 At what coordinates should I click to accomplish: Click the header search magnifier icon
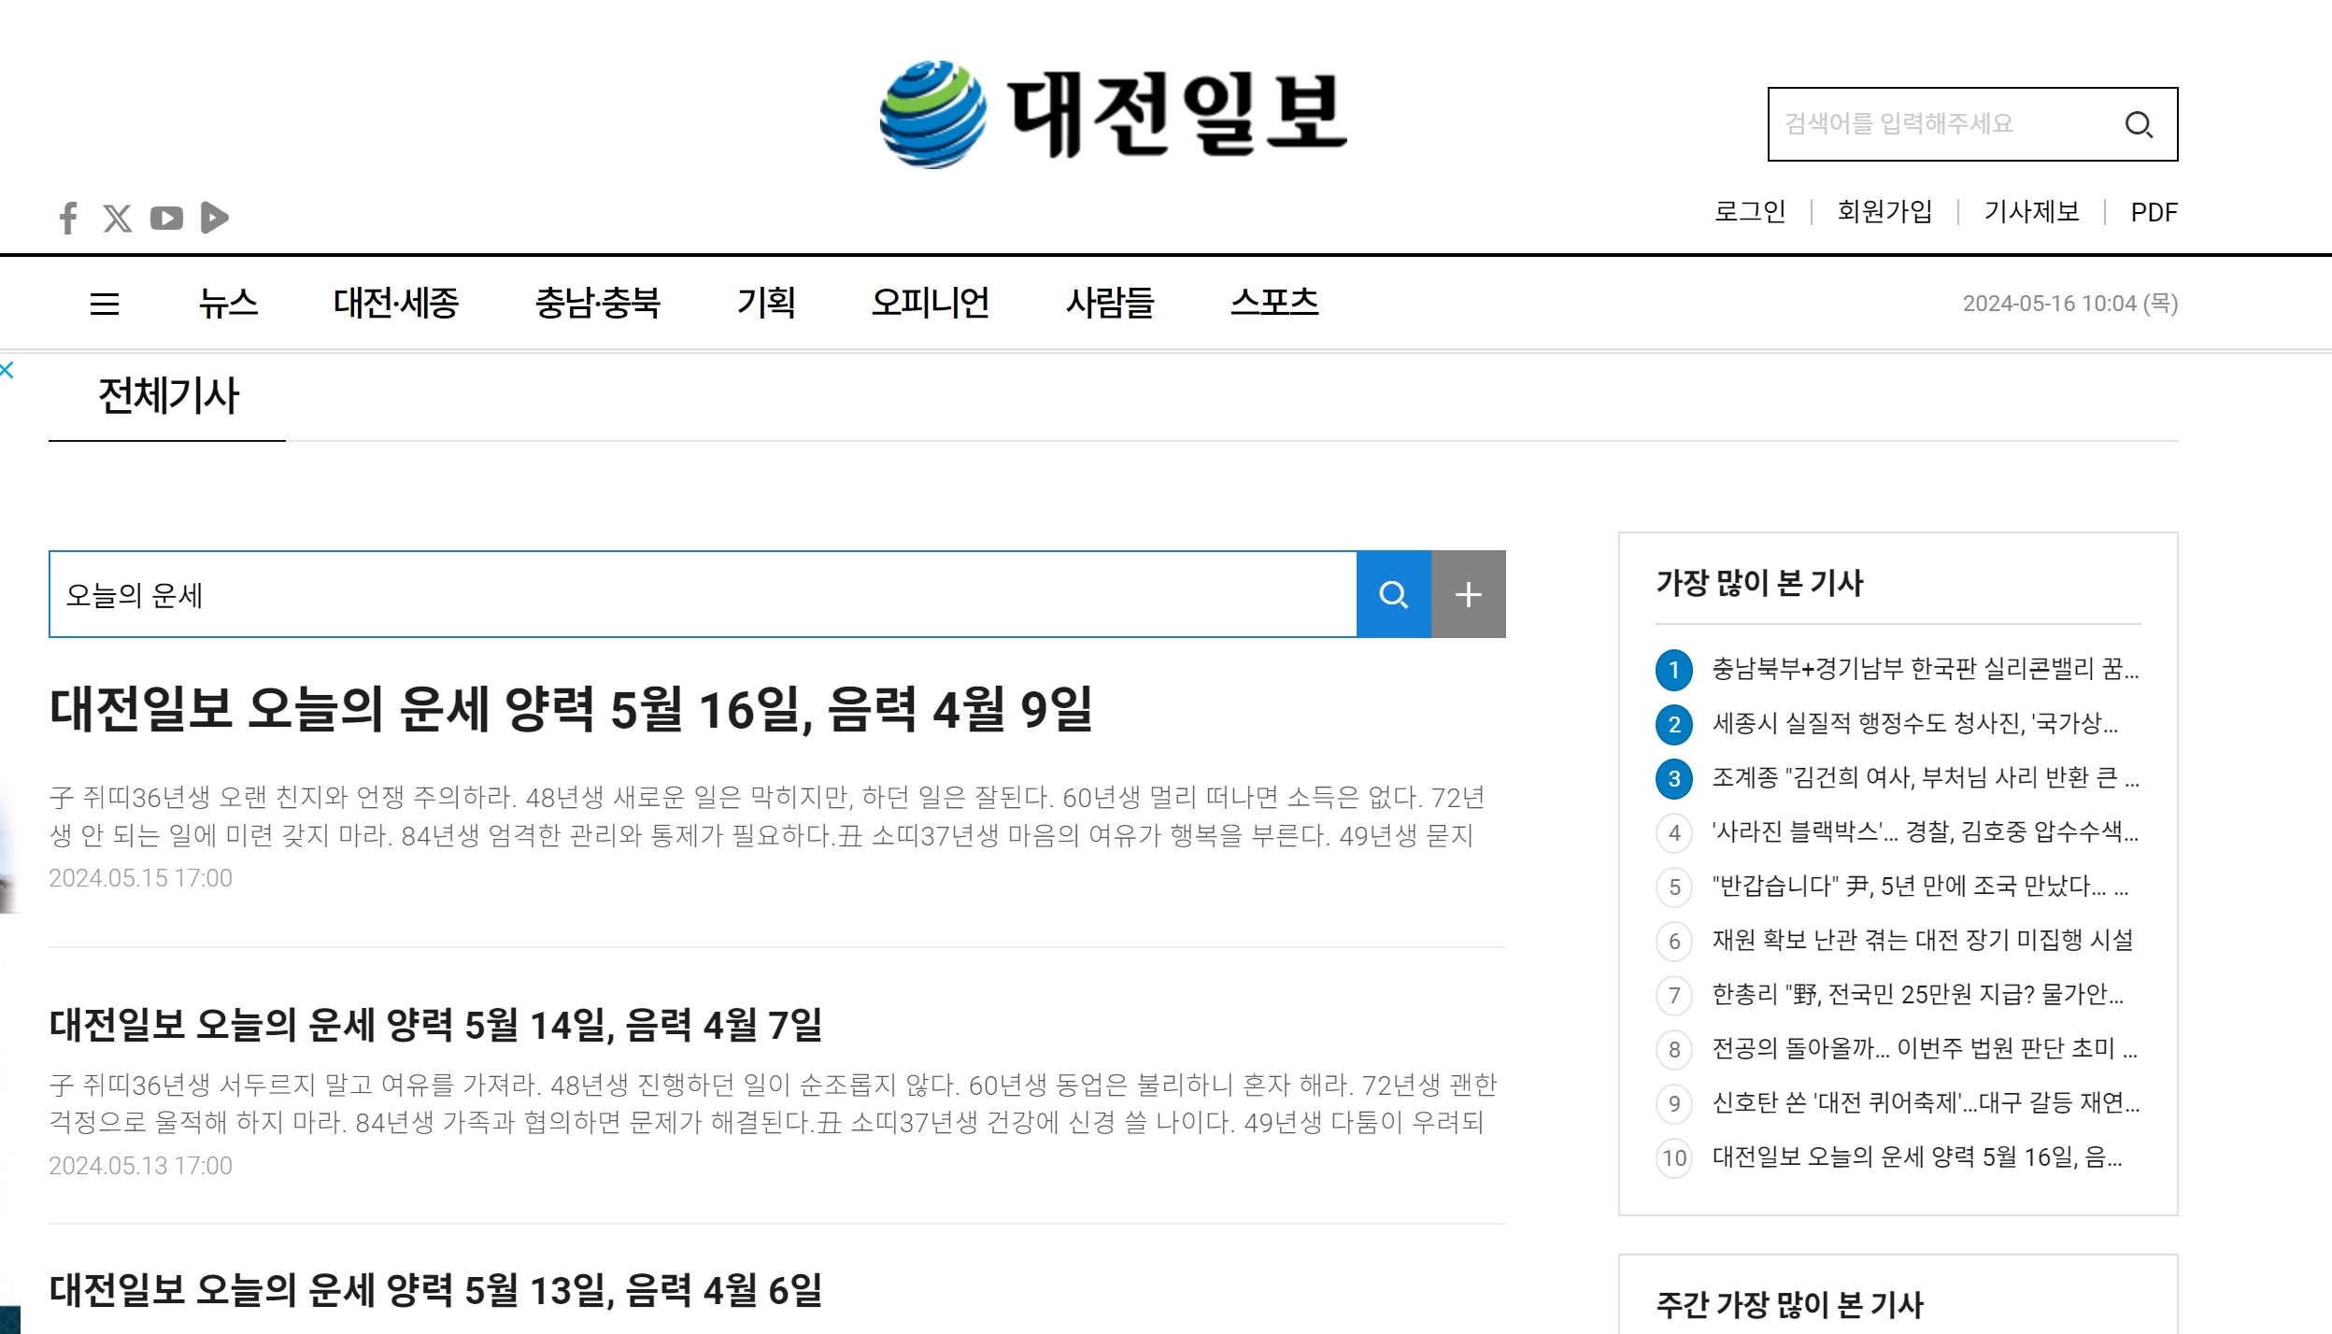[2139, 124]
